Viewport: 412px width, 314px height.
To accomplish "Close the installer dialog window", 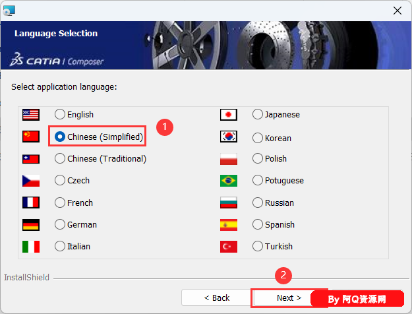I will [x=397, y=11].
